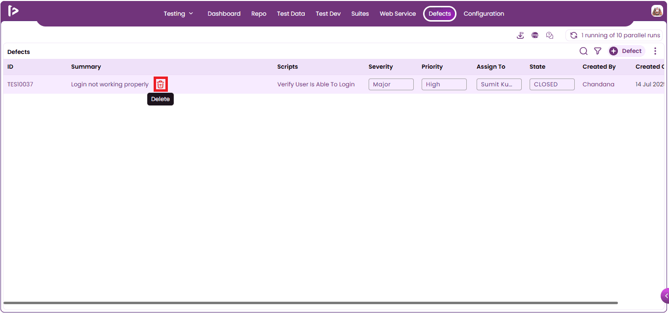The height and width of the screenshot is (313, 669).
Task: Open the three-dot more options menu
Action: [655, 51]
